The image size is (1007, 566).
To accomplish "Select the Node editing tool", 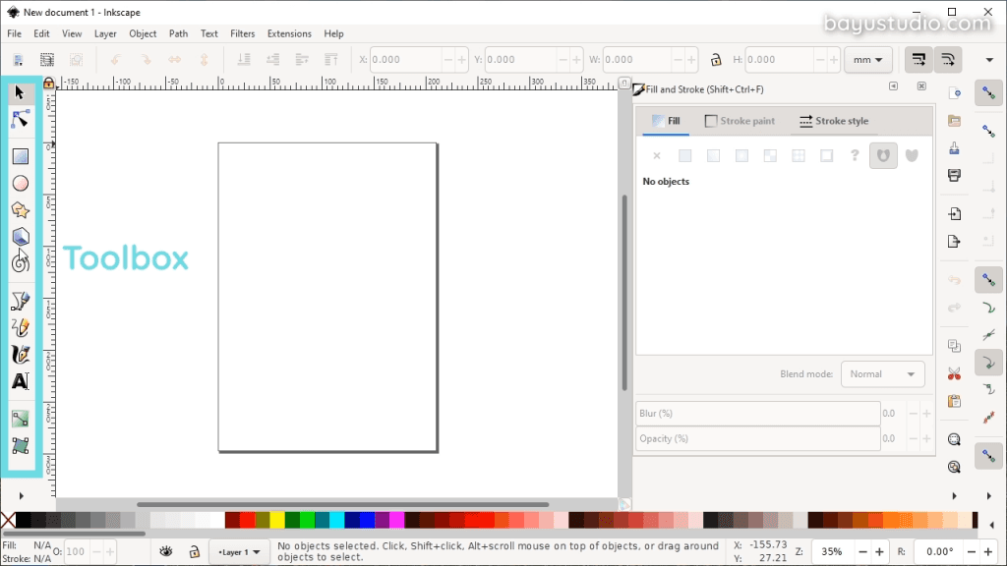I will tap(20, 120).
